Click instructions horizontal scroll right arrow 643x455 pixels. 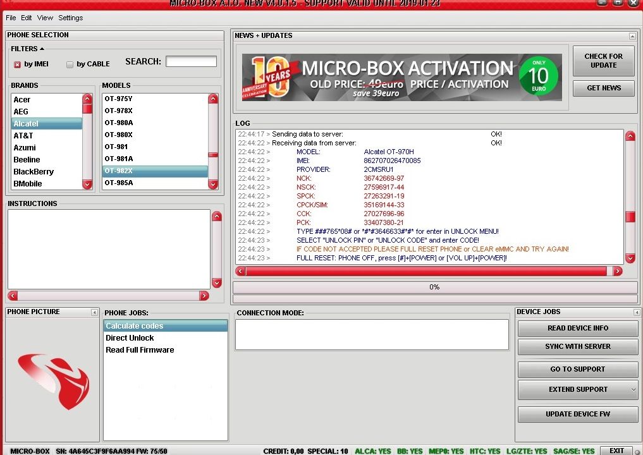pyautogui.click(x=204, y=296)
